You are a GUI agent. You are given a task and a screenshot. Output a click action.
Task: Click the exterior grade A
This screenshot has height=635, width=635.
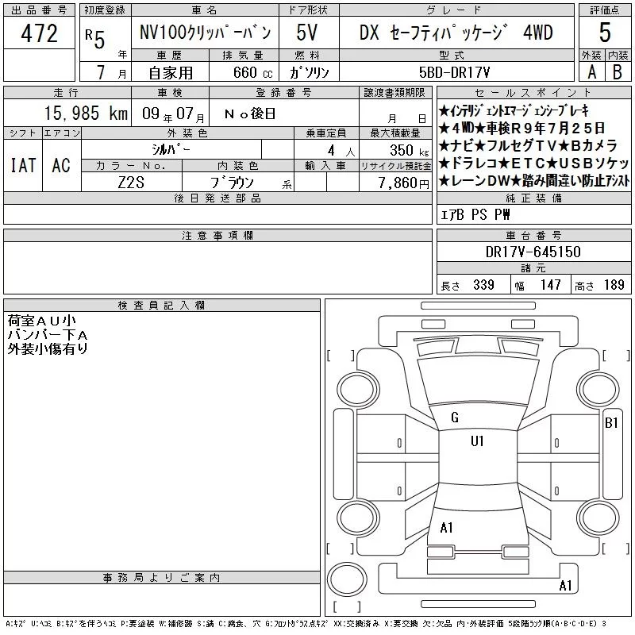pos(591,72)
